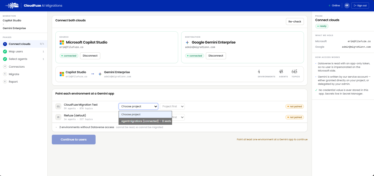Viewport: 374px width, 176px height.
Task: Disconnect Google Gemini Enterprise
Action: pyautogui.click(x=216, y=56)
